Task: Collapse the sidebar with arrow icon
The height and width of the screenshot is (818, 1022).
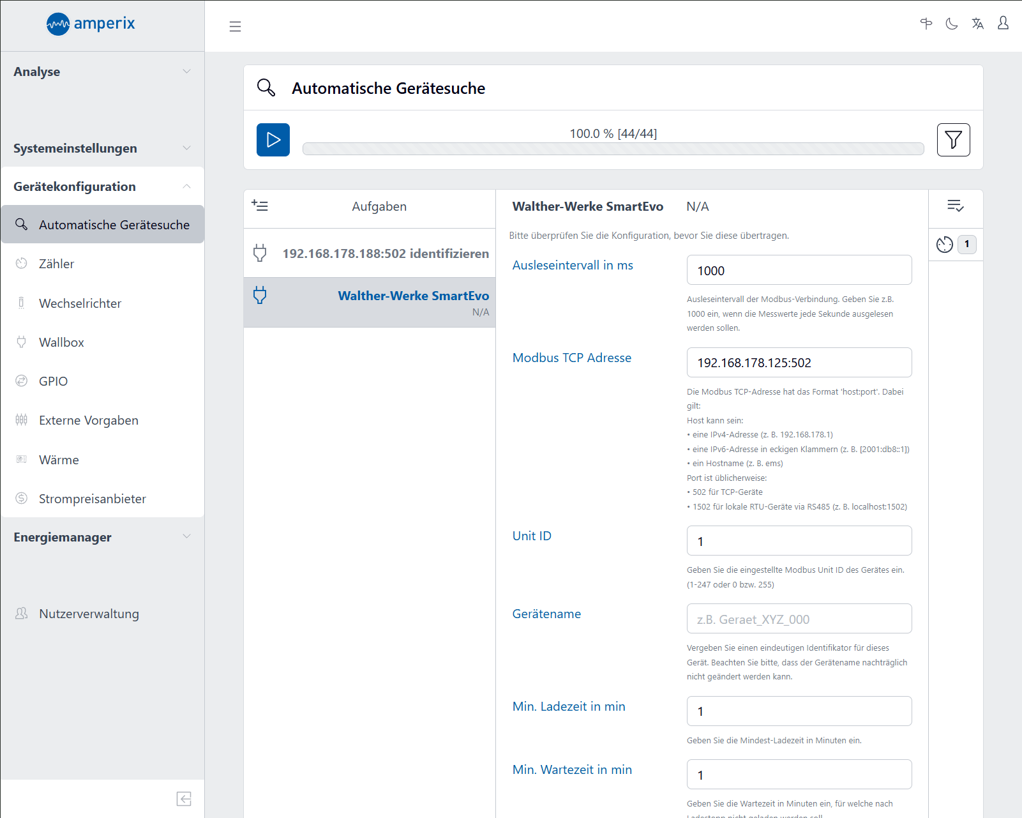Action: pos(184,799)
